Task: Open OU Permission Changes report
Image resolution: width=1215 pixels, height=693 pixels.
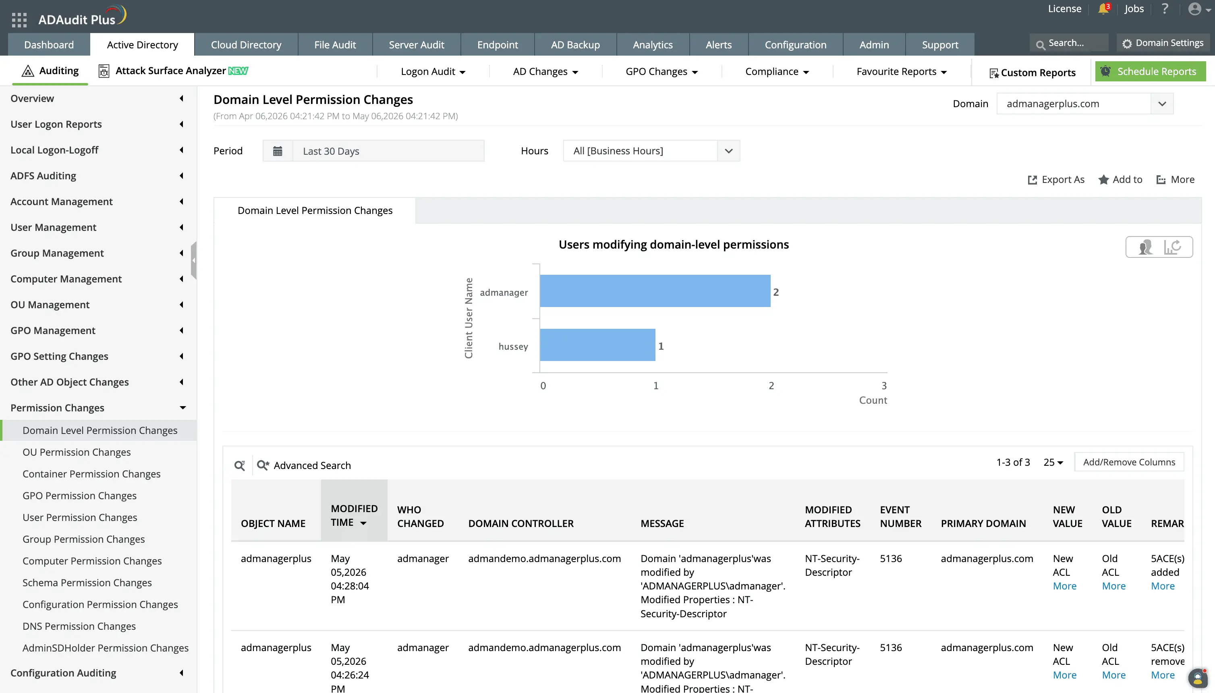Action: [x=77, y=452]
